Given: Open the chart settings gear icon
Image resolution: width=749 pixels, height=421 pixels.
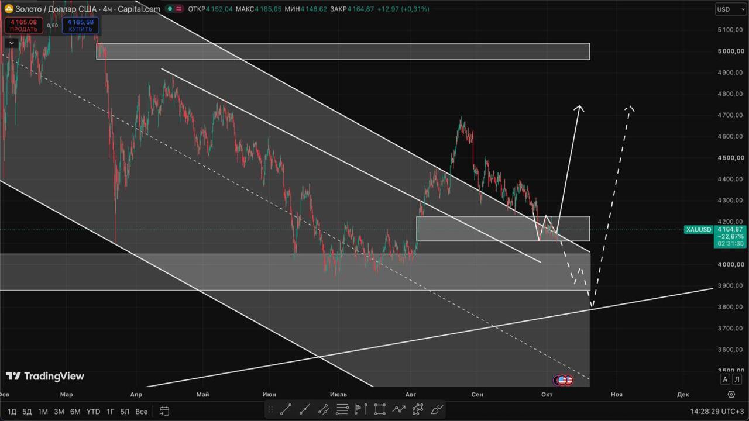Looking at the screenshot, I should point(730,394).
